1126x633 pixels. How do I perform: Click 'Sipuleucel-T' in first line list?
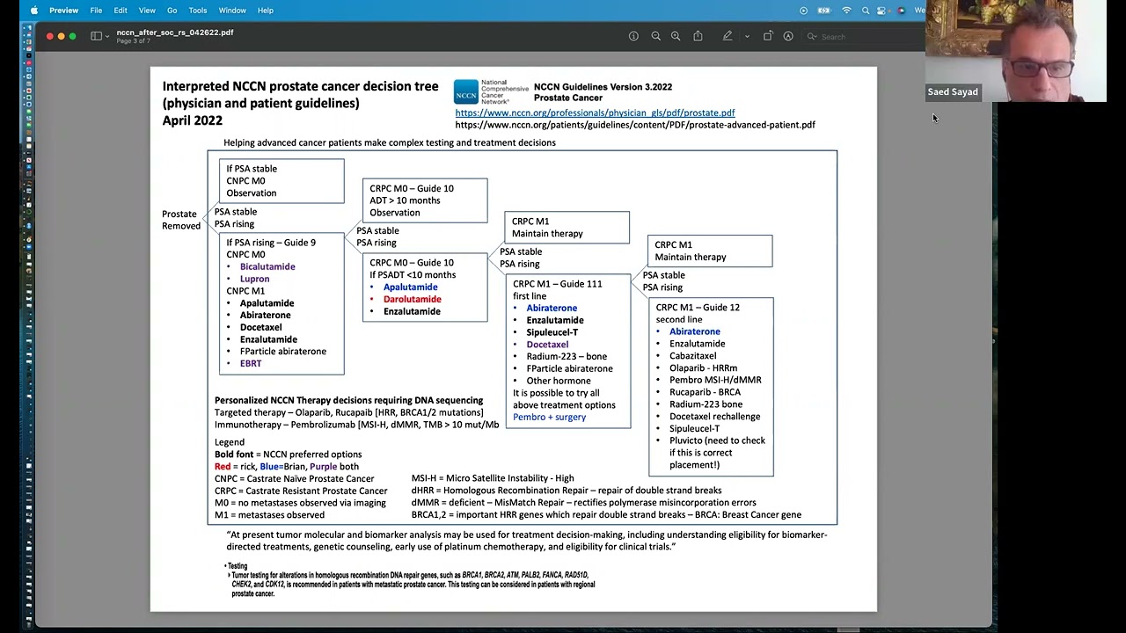(552, 332)
